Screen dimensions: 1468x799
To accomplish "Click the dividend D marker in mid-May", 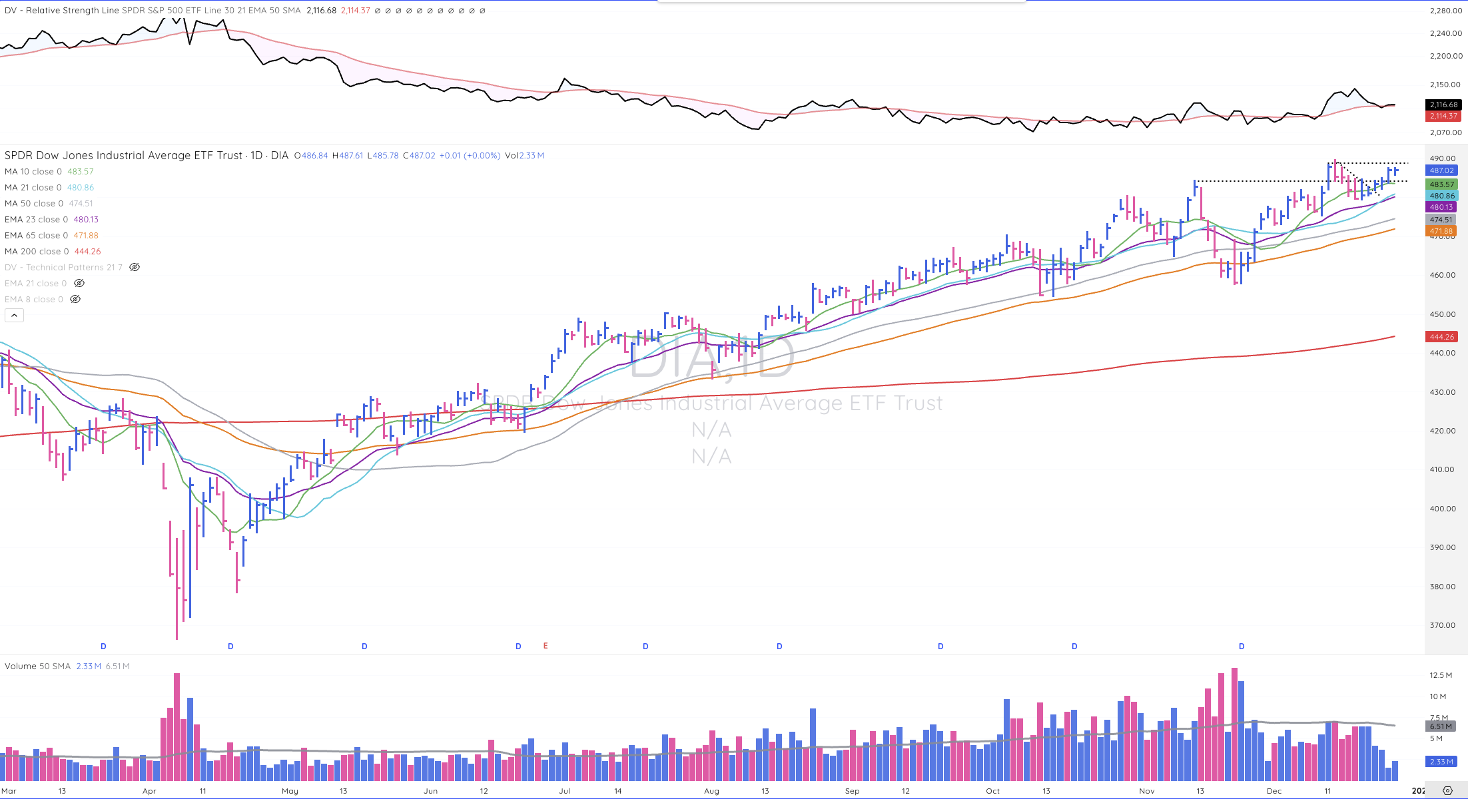I will [364, 646].
